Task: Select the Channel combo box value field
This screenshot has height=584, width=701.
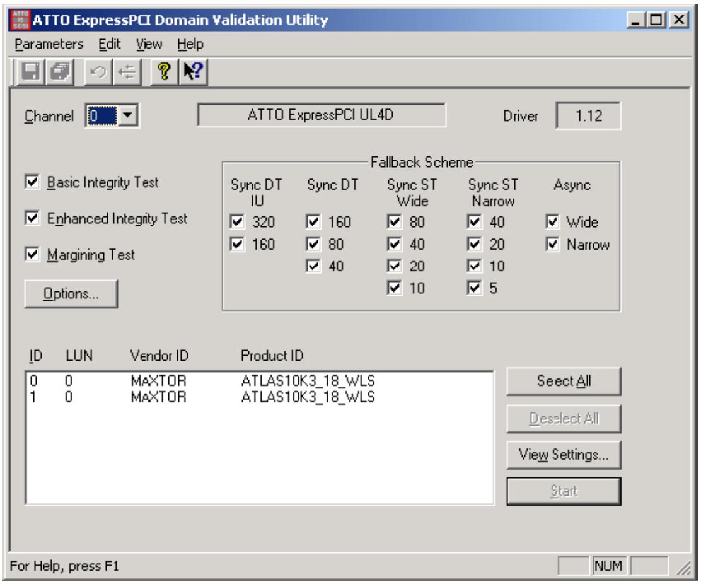Action: pos(102,115)
